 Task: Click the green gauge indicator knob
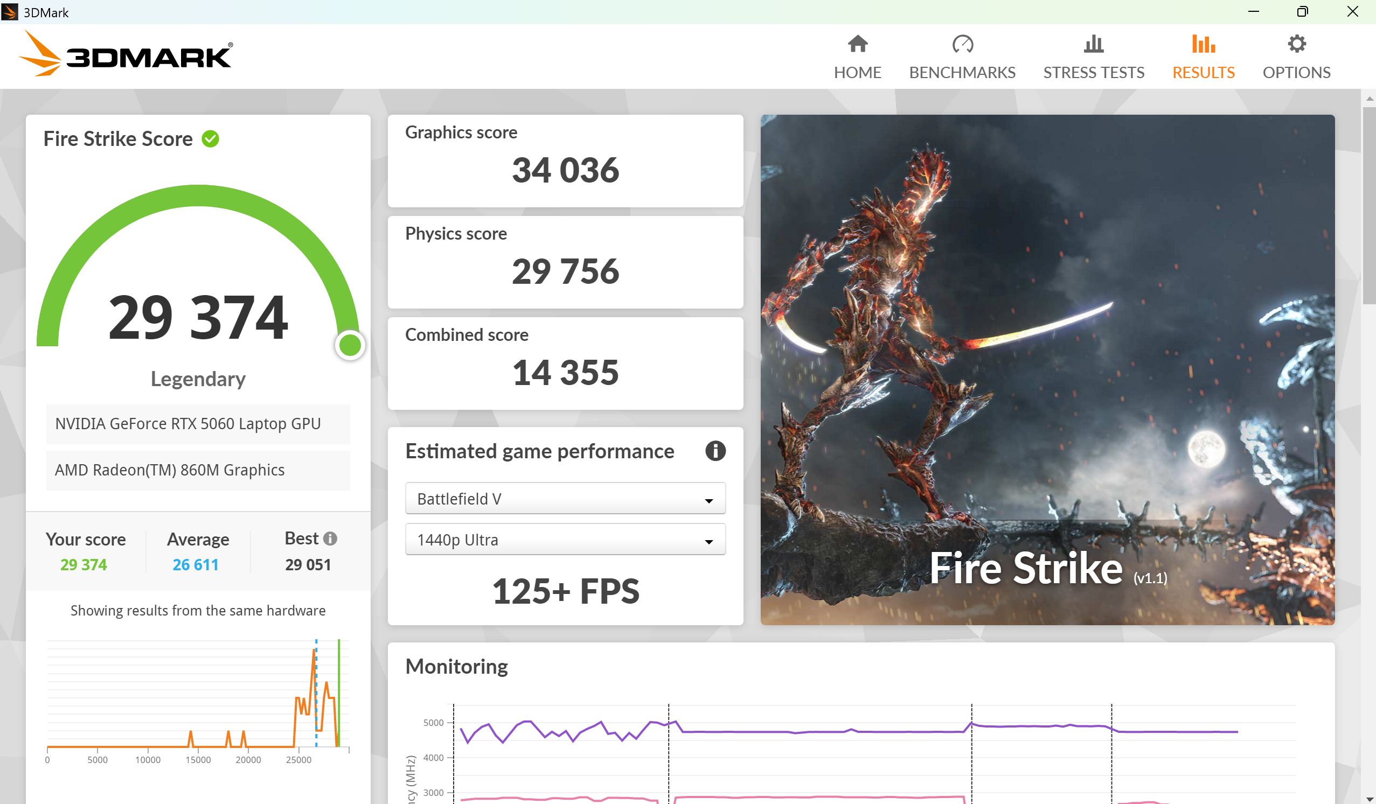pyautogui.click(x=350, y=345)
